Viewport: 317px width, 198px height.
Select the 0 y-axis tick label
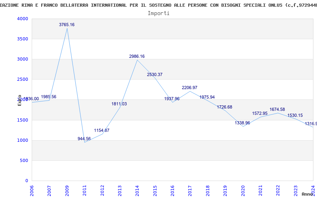click(x=27, y=181)
